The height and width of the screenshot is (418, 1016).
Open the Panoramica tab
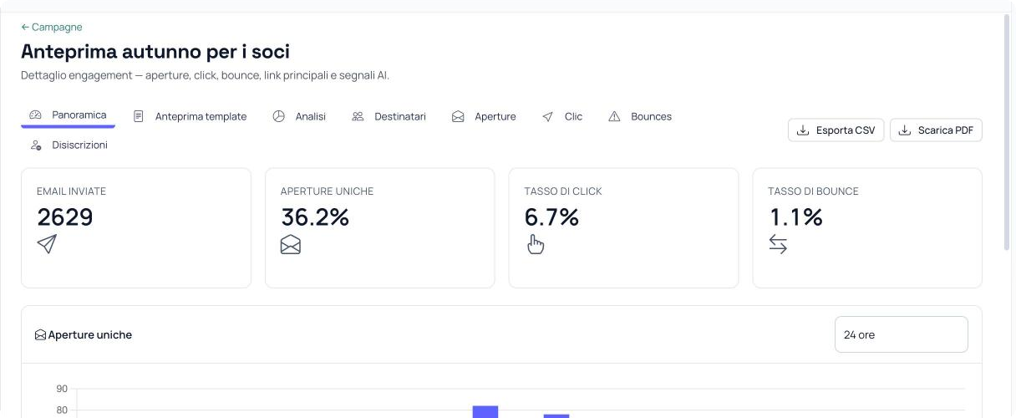(x=68, y=115)
